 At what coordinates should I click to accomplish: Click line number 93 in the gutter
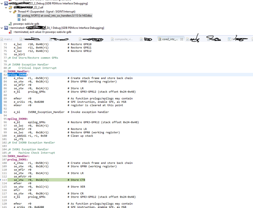click(5, 112)
